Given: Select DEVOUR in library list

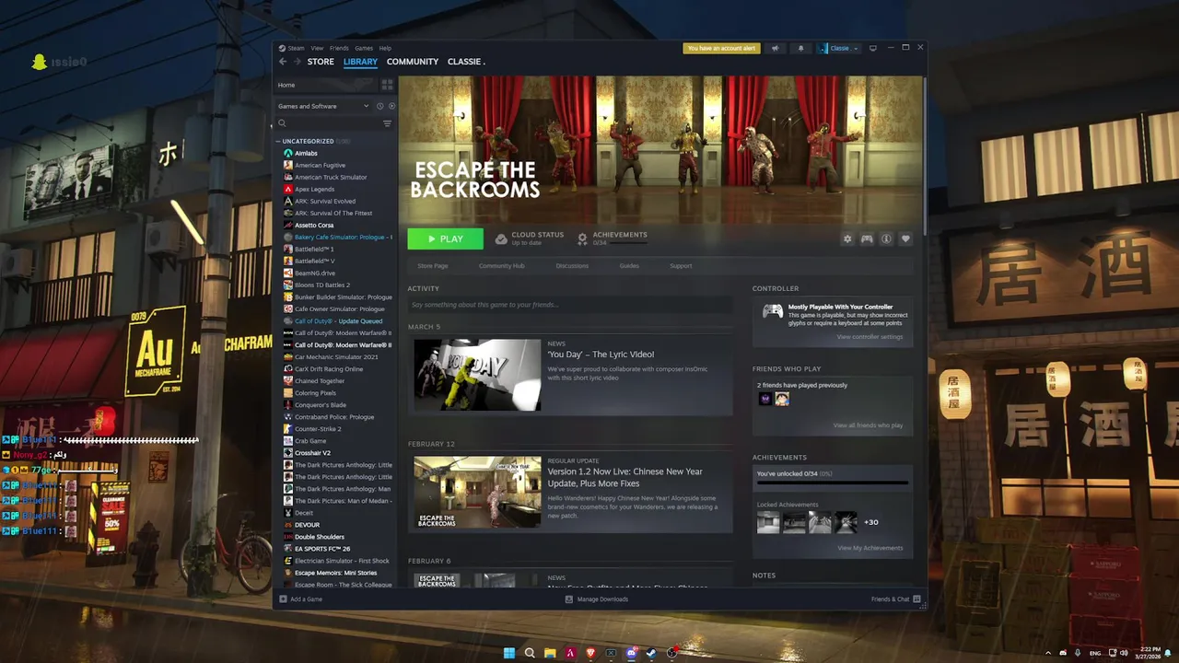Looking at the screenshot, I should point(307,525).
